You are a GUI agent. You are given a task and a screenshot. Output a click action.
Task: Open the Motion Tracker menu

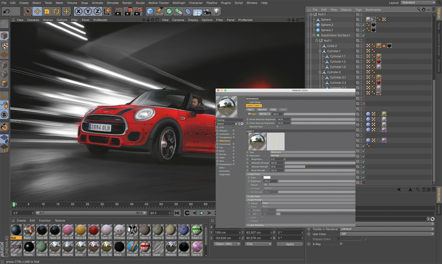click(x=158, y=3)
